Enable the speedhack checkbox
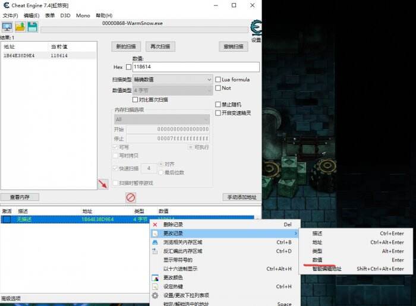Image resolution: width=416 pixels, height=306 pixels. (218, 113)
